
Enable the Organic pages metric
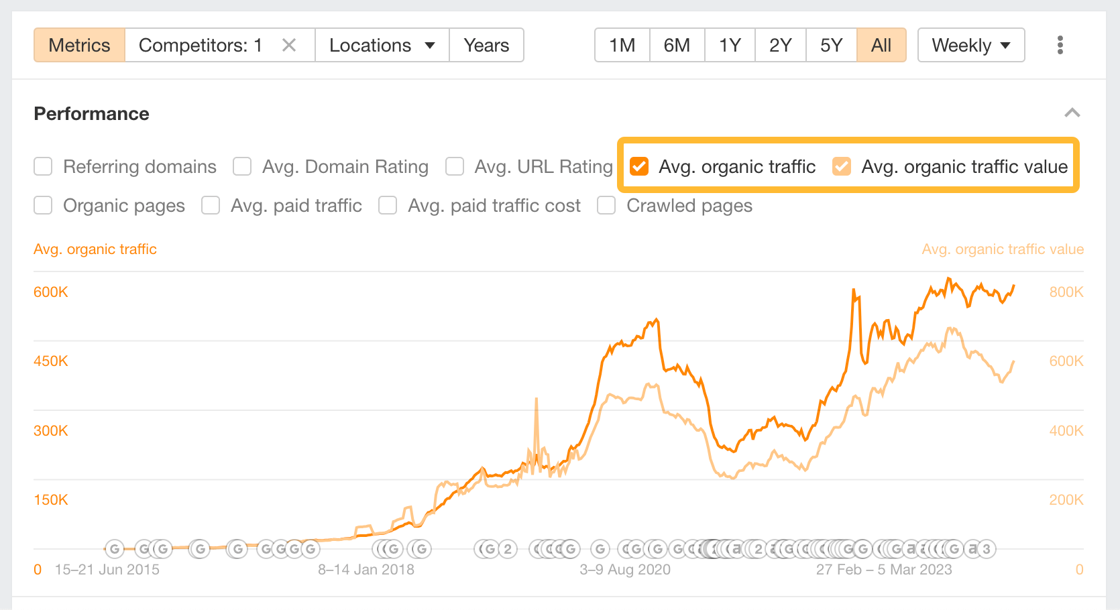pyautogui.click(x=43, y=205)
